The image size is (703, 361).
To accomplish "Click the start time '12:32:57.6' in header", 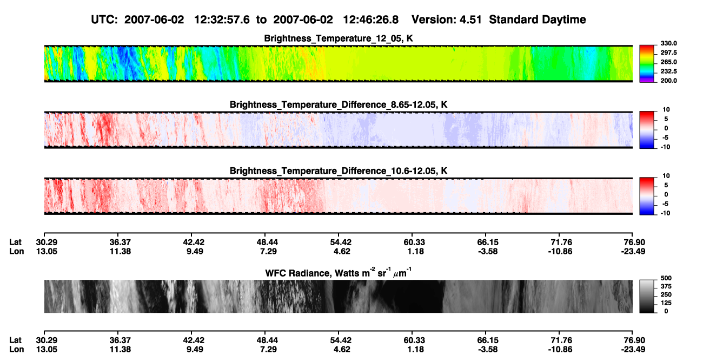I will 222,20.
